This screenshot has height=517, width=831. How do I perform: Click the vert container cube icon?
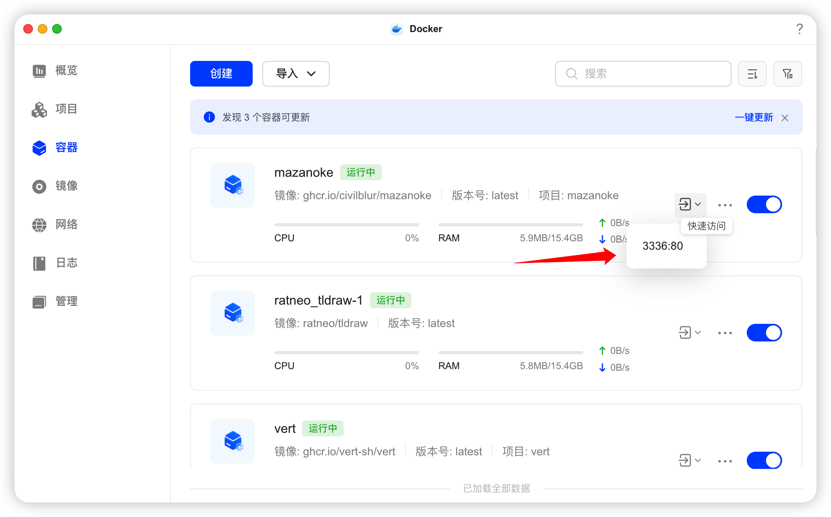point(233,441)
